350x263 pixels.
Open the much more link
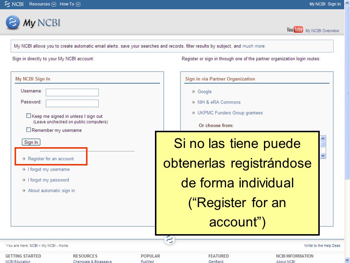[254, 46]
